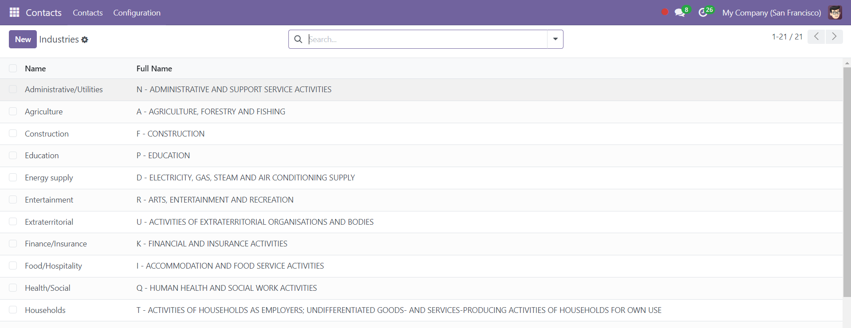Open the user avatar menu
Image resolution: width=851 pixels, height=328 pixels.
pyautogui.click(x=835, y=12)
